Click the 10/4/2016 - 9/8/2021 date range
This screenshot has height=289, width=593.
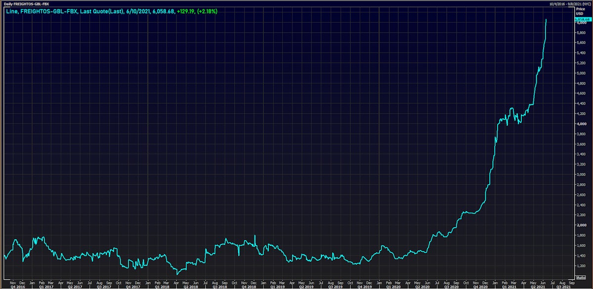click(x=570, y=3)
